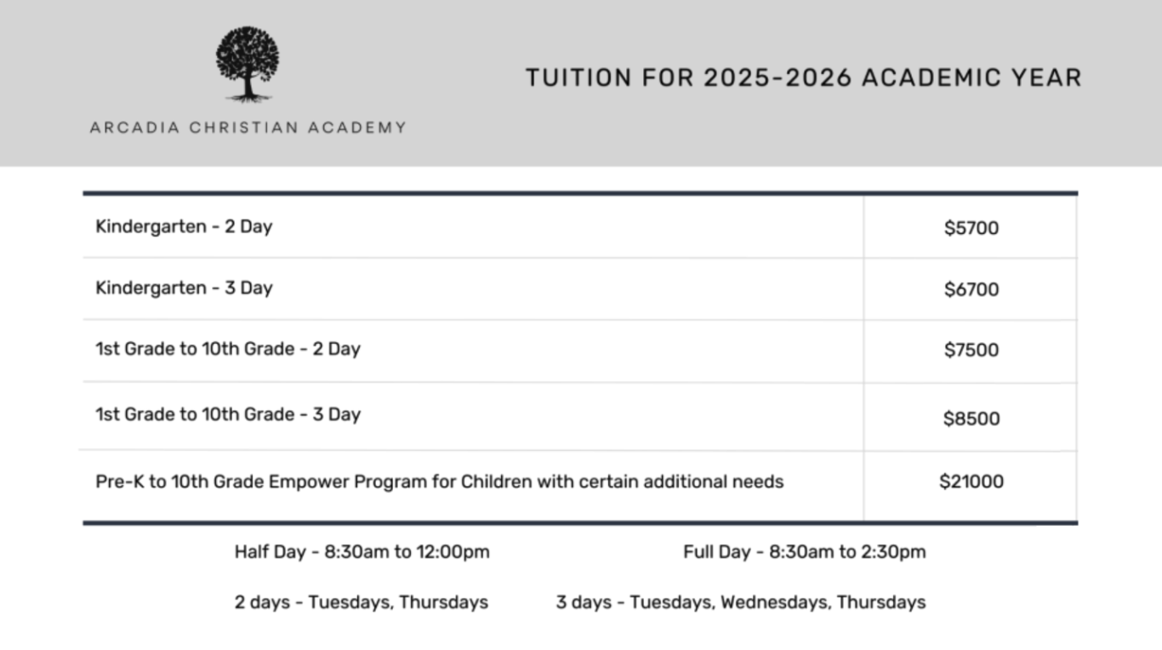Click the $7500 tuition amount
The height and width of the screenshot is (650, 1162).
tap(971, 350)
